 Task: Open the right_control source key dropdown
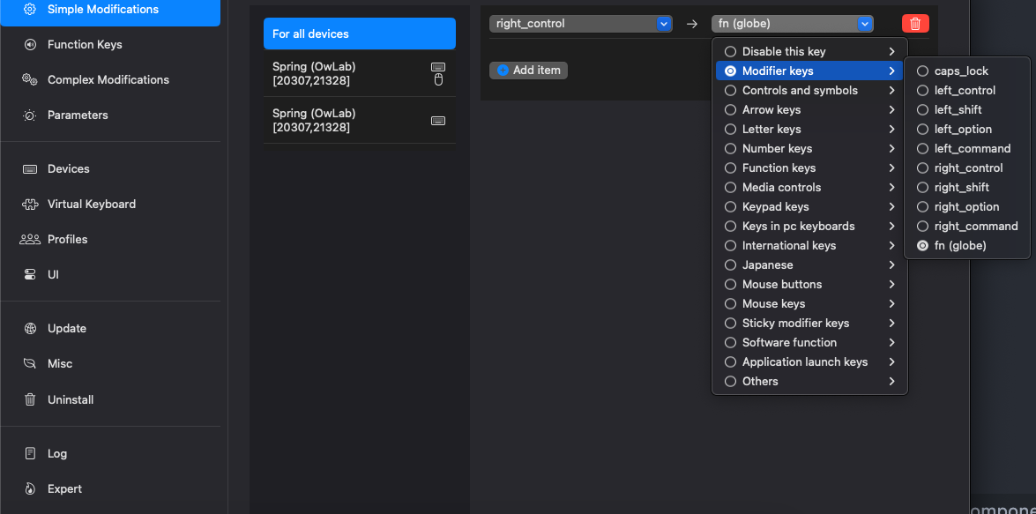580,24
